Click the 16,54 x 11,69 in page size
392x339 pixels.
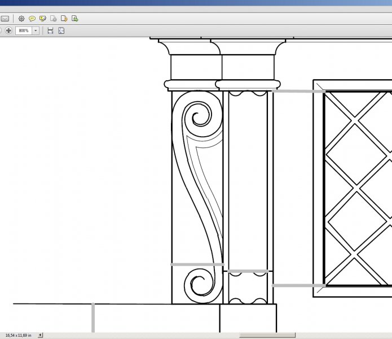tap(19, 335)
